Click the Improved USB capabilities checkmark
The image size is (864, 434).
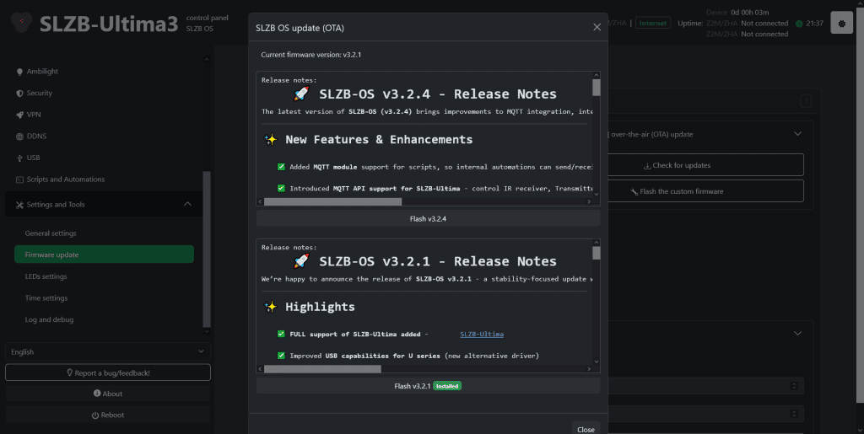(281, 356)
